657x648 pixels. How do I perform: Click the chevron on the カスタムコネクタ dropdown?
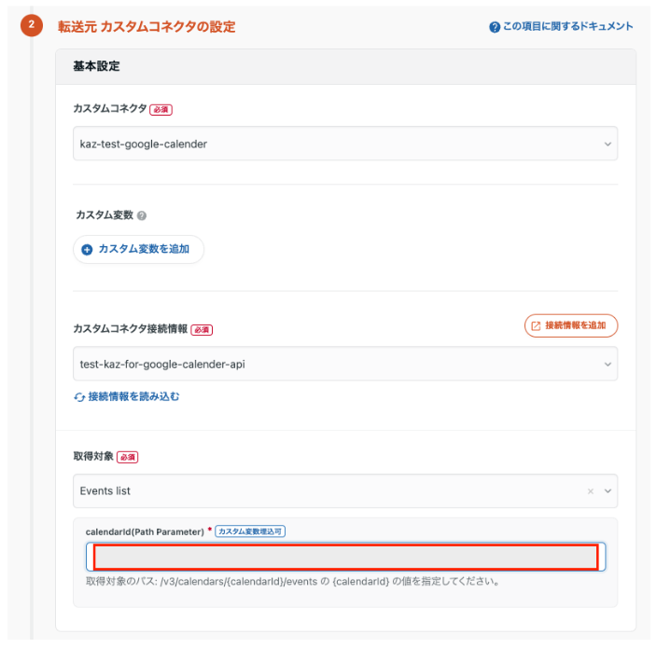[x=608, y=145]
